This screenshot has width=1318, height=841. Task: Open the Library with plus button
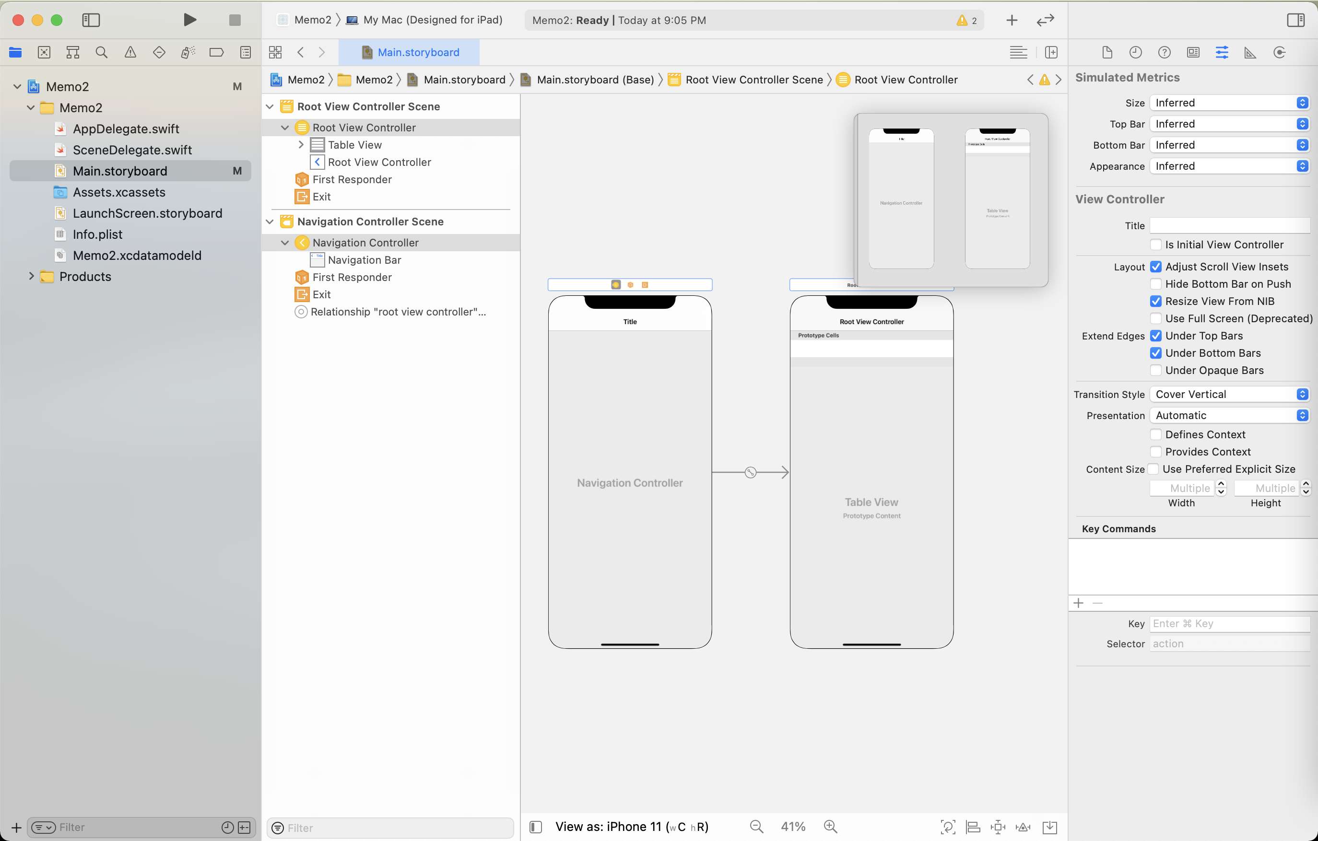1012,20
